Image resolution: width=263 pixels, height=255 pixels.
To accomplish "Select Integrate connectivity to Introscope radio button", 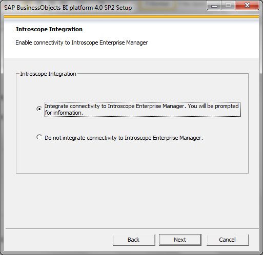I will [x=39, y=109].
